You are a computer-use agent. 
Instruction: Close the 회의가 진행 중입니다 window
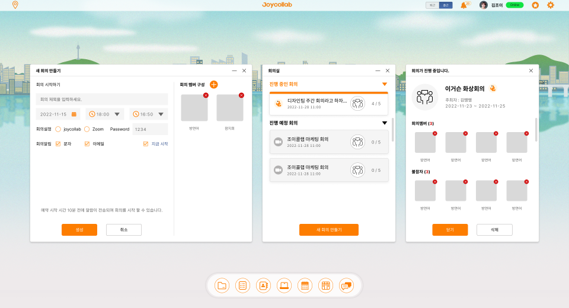pos(531,70)
